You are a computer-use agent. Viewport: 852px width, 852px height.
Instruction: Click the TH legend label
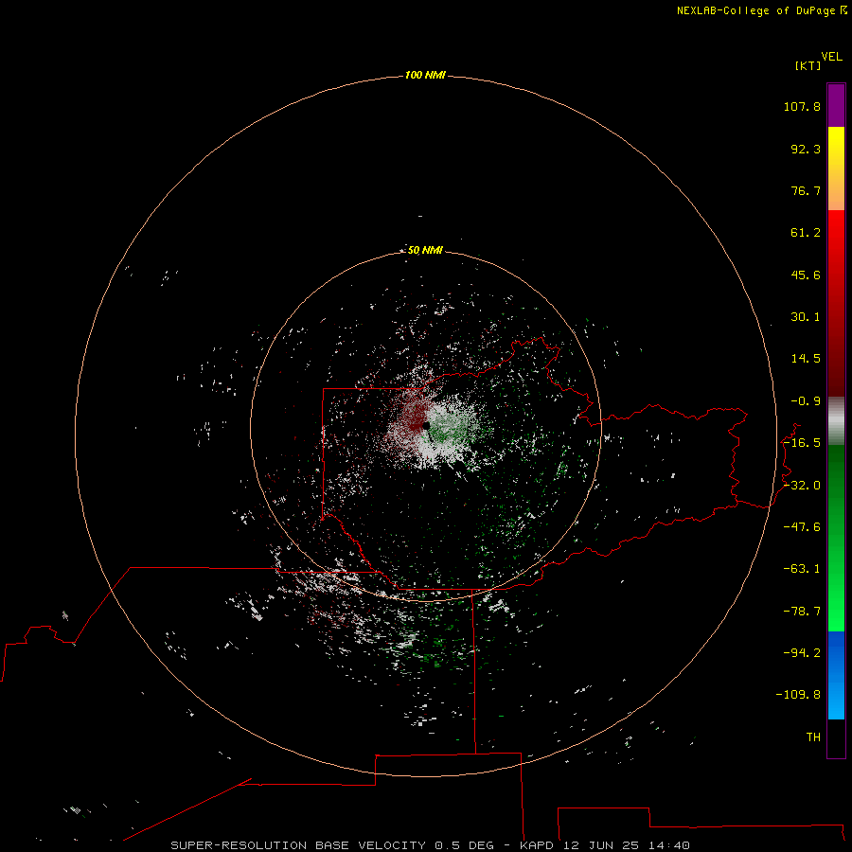click(x=813, y=737)
